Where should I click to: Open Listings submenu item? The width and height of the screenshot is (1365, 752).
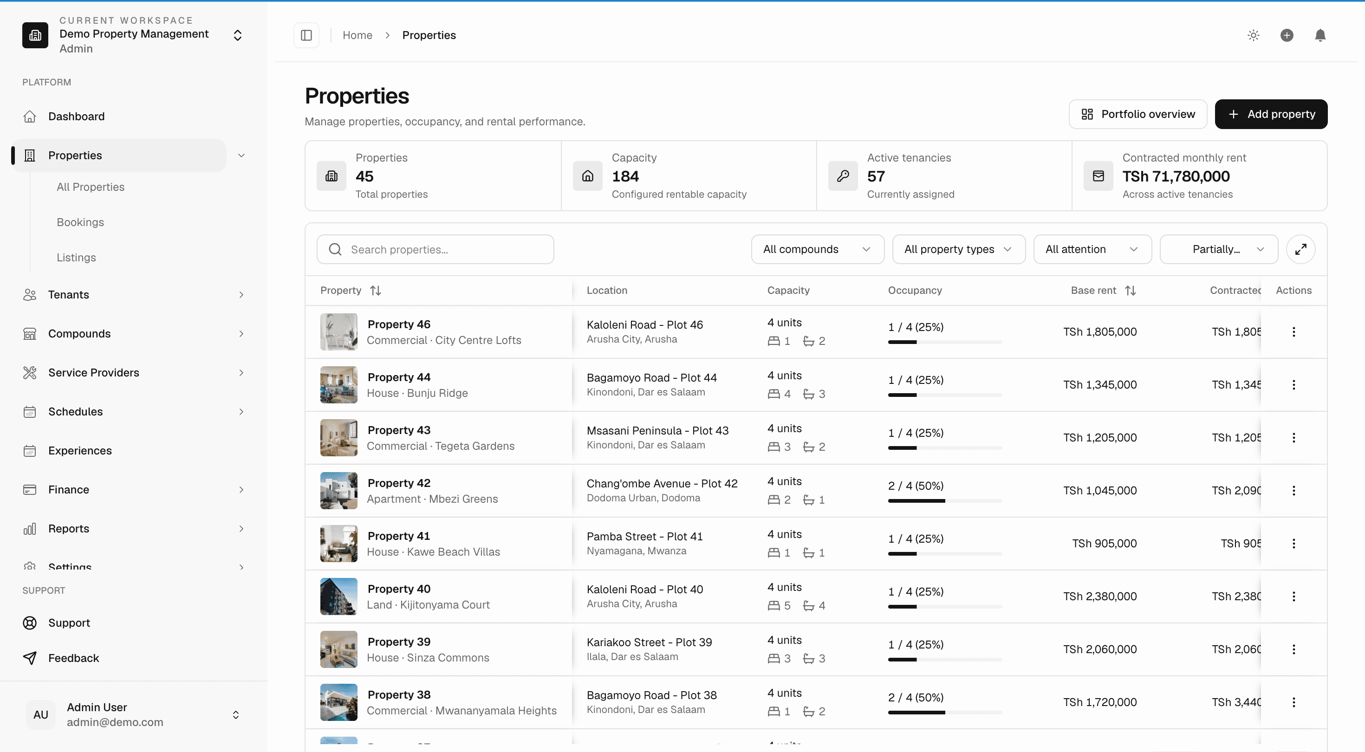[x=76, y=258]
